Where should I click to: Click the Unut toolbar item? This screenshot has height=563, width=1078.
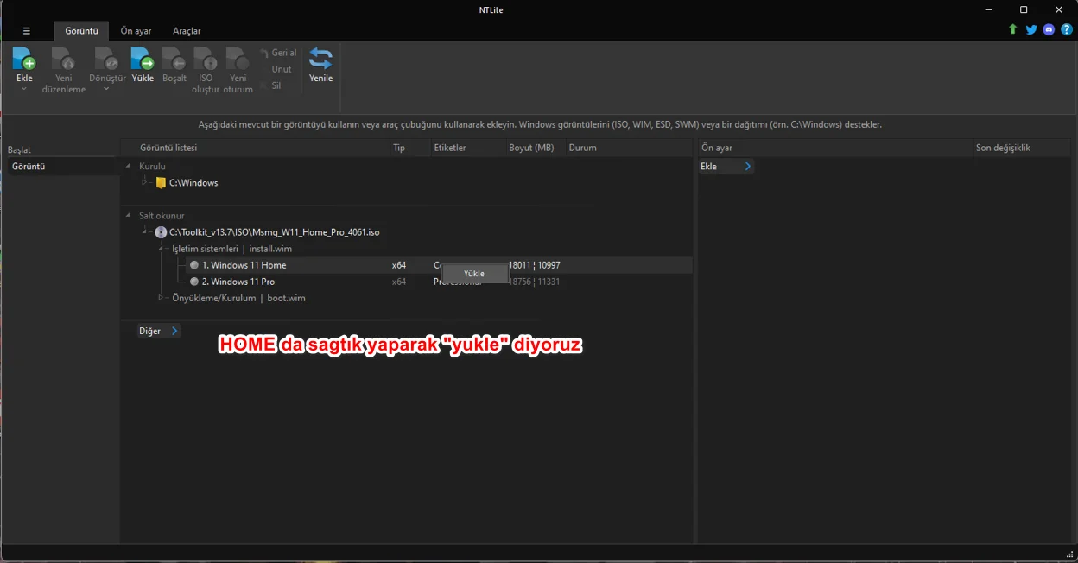[282, 69]
